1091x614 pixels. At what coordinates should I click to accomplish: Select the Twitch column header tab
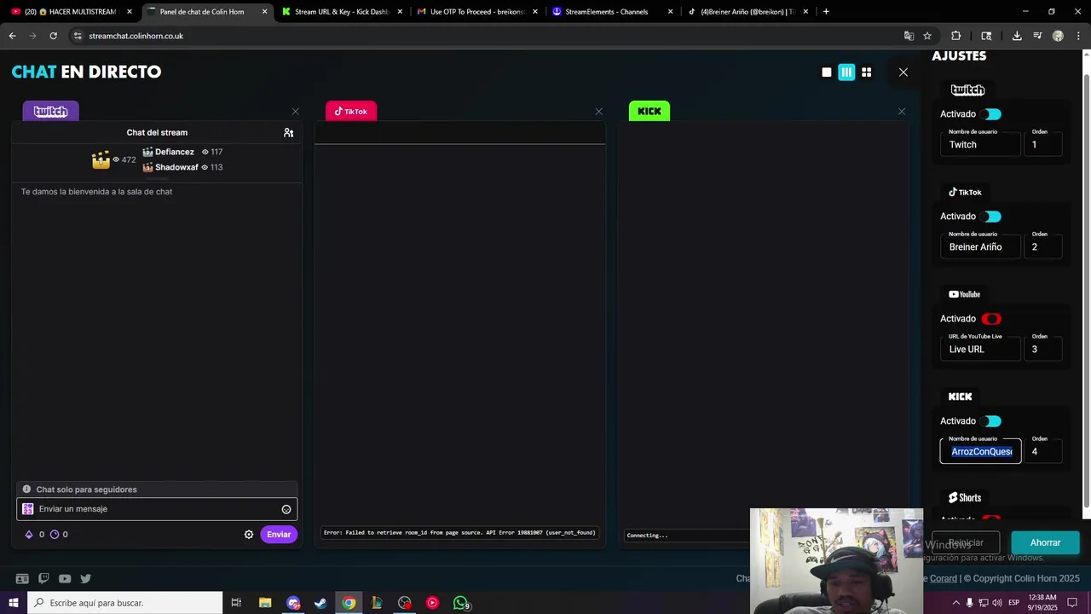click(50, 112)
